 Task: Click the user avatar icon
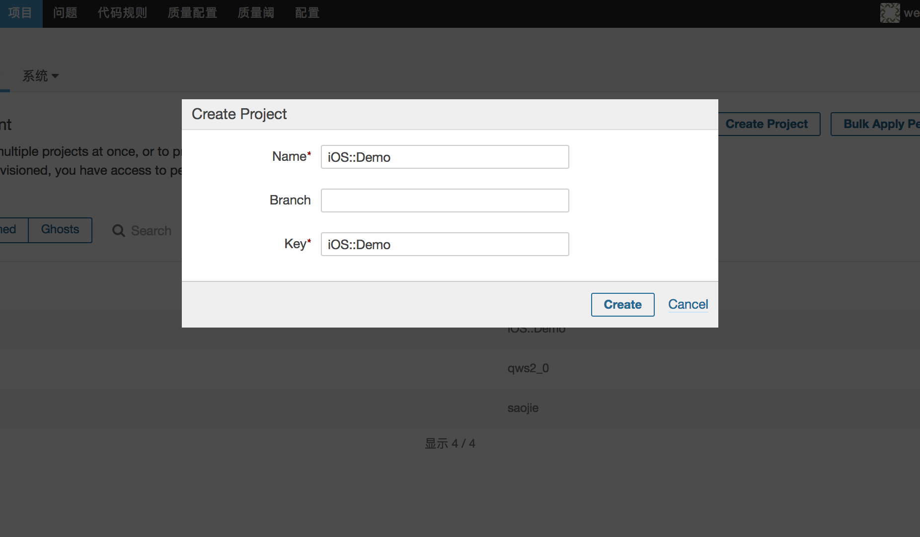[x=890, y=13]
